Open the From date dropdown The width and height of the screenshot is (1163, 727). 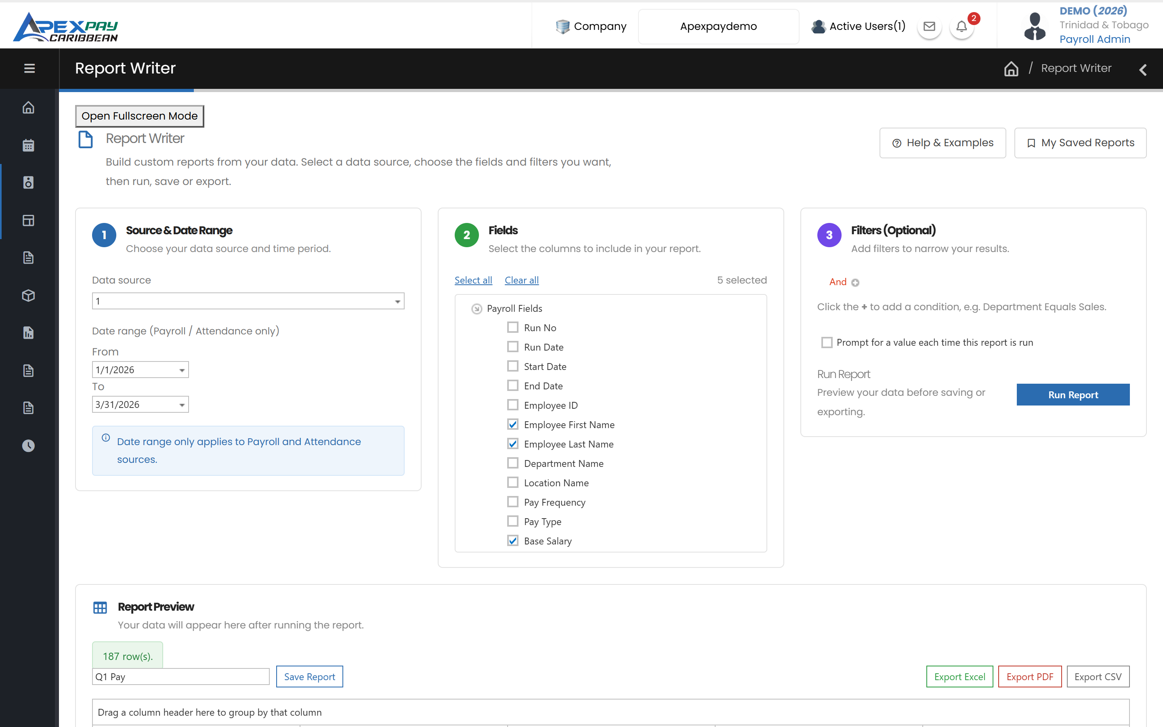click(182, 370)
